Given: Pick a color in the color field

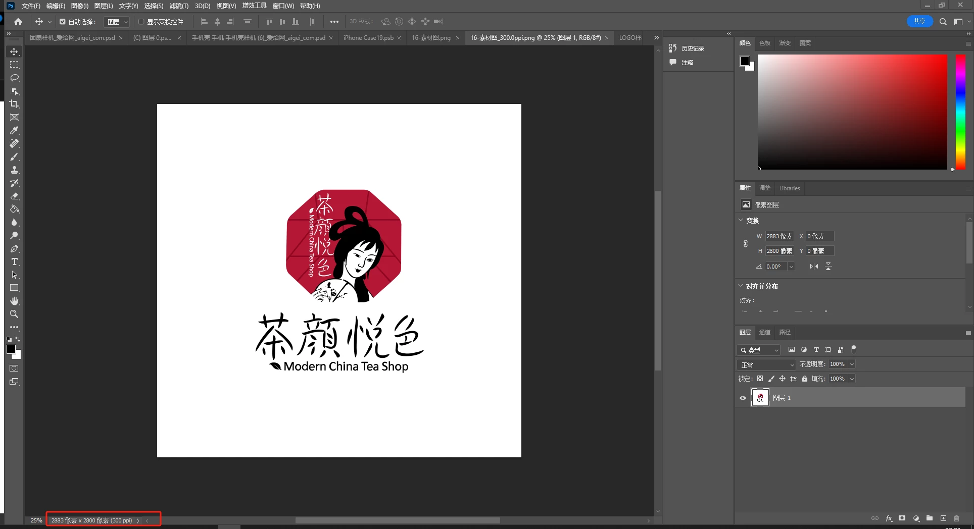Looking at the screenshot, I should (852, 112).
